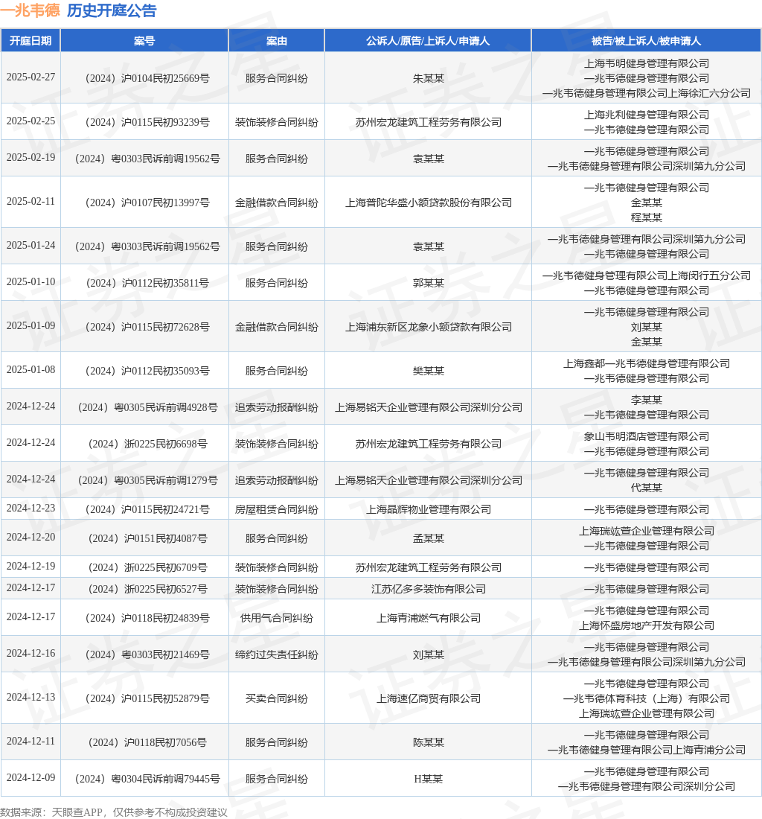This screenshot has height=819, width=762.
Task: Click plaintiff 上海速亿商贸有限公司
Action: coord(428,699)
